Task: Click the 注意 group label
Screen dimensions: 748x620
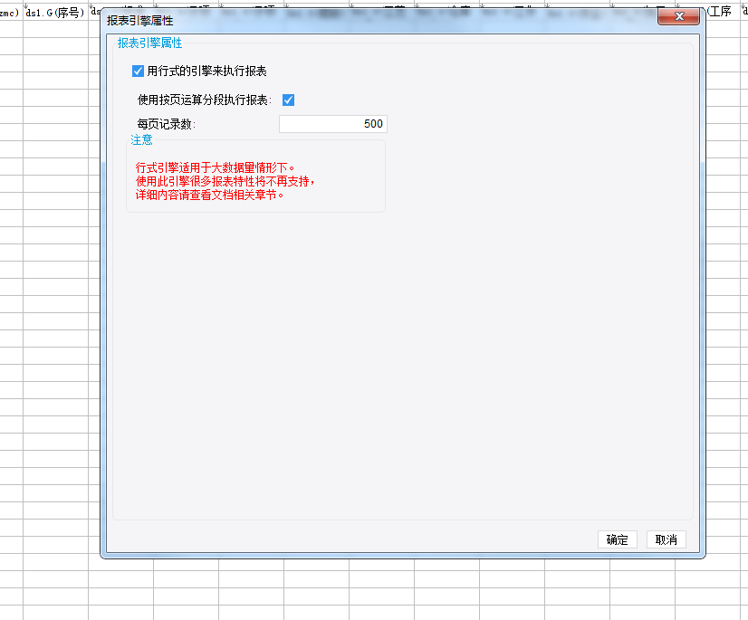Action: tap(141, 139)
